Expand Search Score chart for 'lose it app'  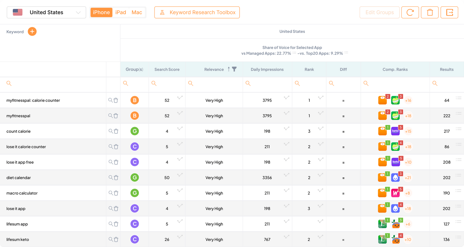coord(180,206)
